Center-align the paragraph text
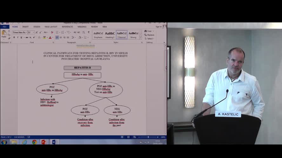Viewport: 282px width, 158px height. point(61,37)
